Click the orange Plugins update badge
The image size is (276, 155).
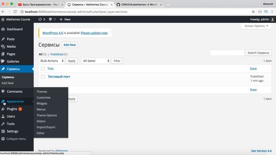coord(20,109)
